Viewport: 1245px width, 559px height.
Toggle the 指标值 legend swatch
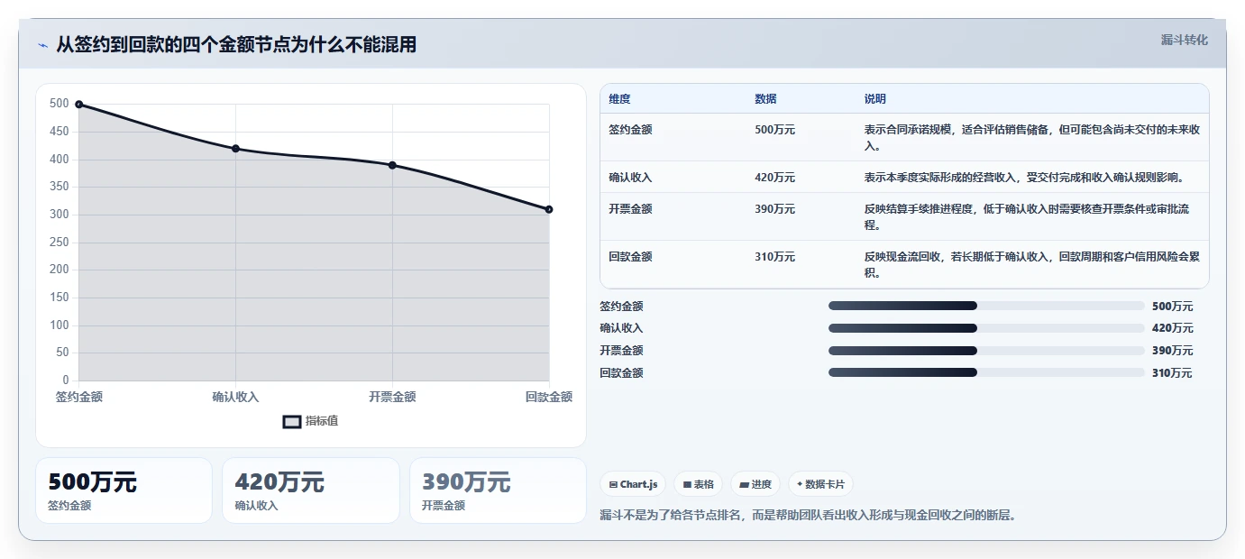(292, 421)
